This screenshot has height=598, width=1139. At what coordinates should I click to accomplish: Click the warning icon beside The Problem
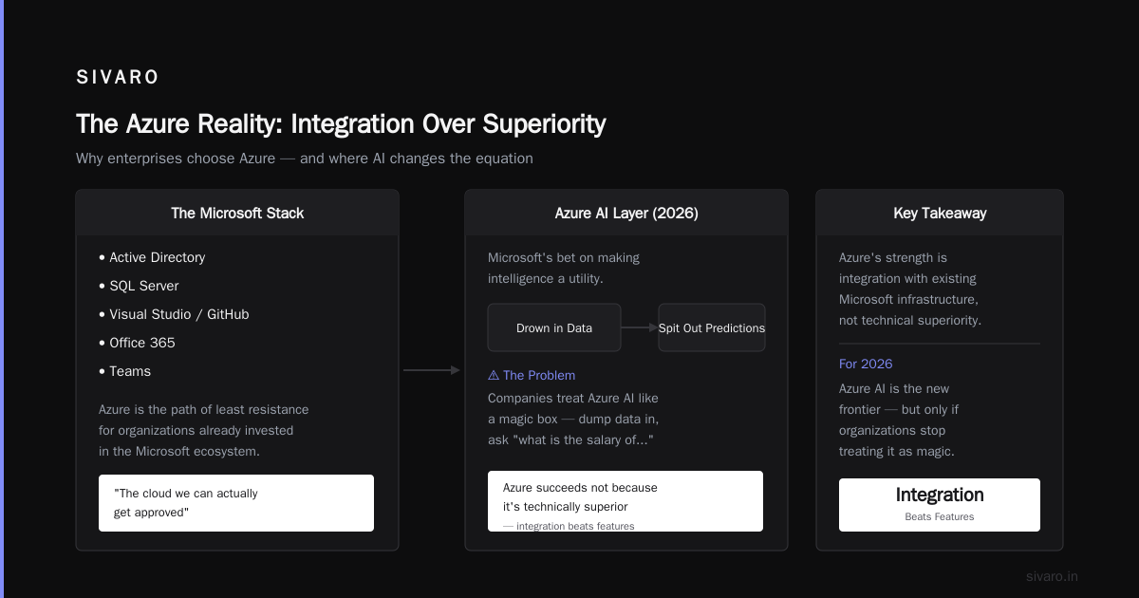494,375
